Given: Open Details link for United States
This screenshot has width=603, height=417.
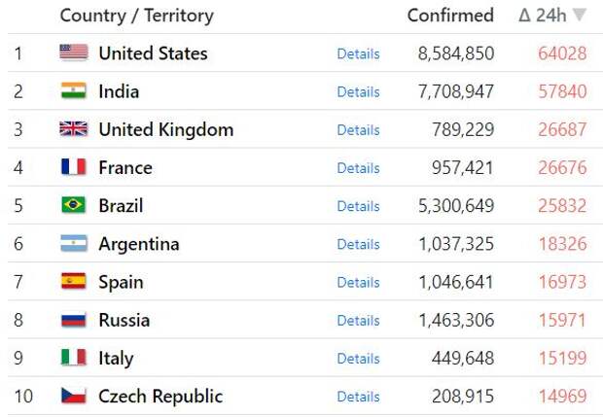Looking at the screenshot, I should [x=359, y=53].
